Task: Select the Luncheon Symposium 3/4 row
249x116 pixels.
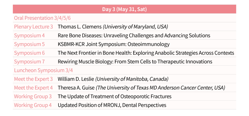Action: (x=124, y=70)
